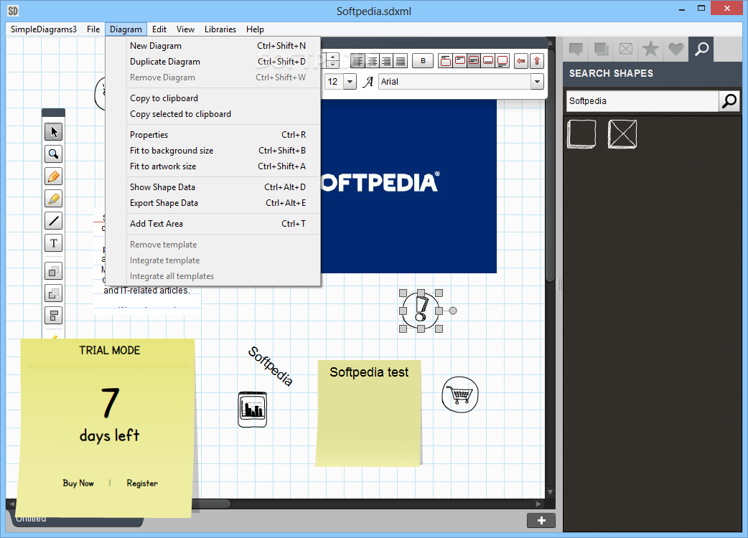Select the line drawing tool
This screenshot has width=748, height=538.
click(x=53, y=221)
